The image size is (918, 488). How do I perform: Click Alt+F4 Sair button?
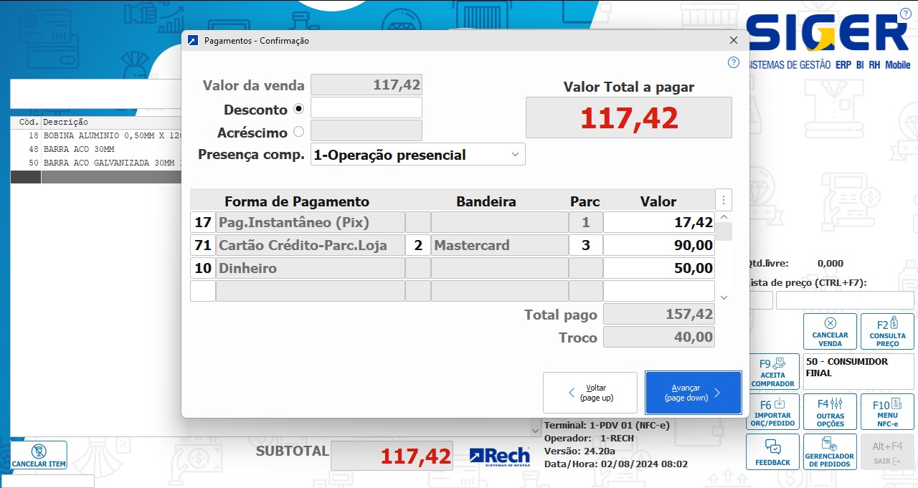pyautogui.click(x=887, y=452)
